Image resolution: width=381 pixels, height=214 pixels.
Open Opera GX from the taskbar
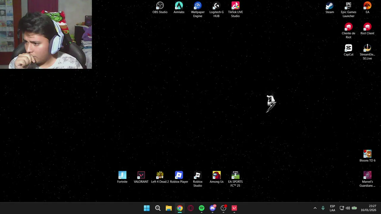click(x=190, y=208)
